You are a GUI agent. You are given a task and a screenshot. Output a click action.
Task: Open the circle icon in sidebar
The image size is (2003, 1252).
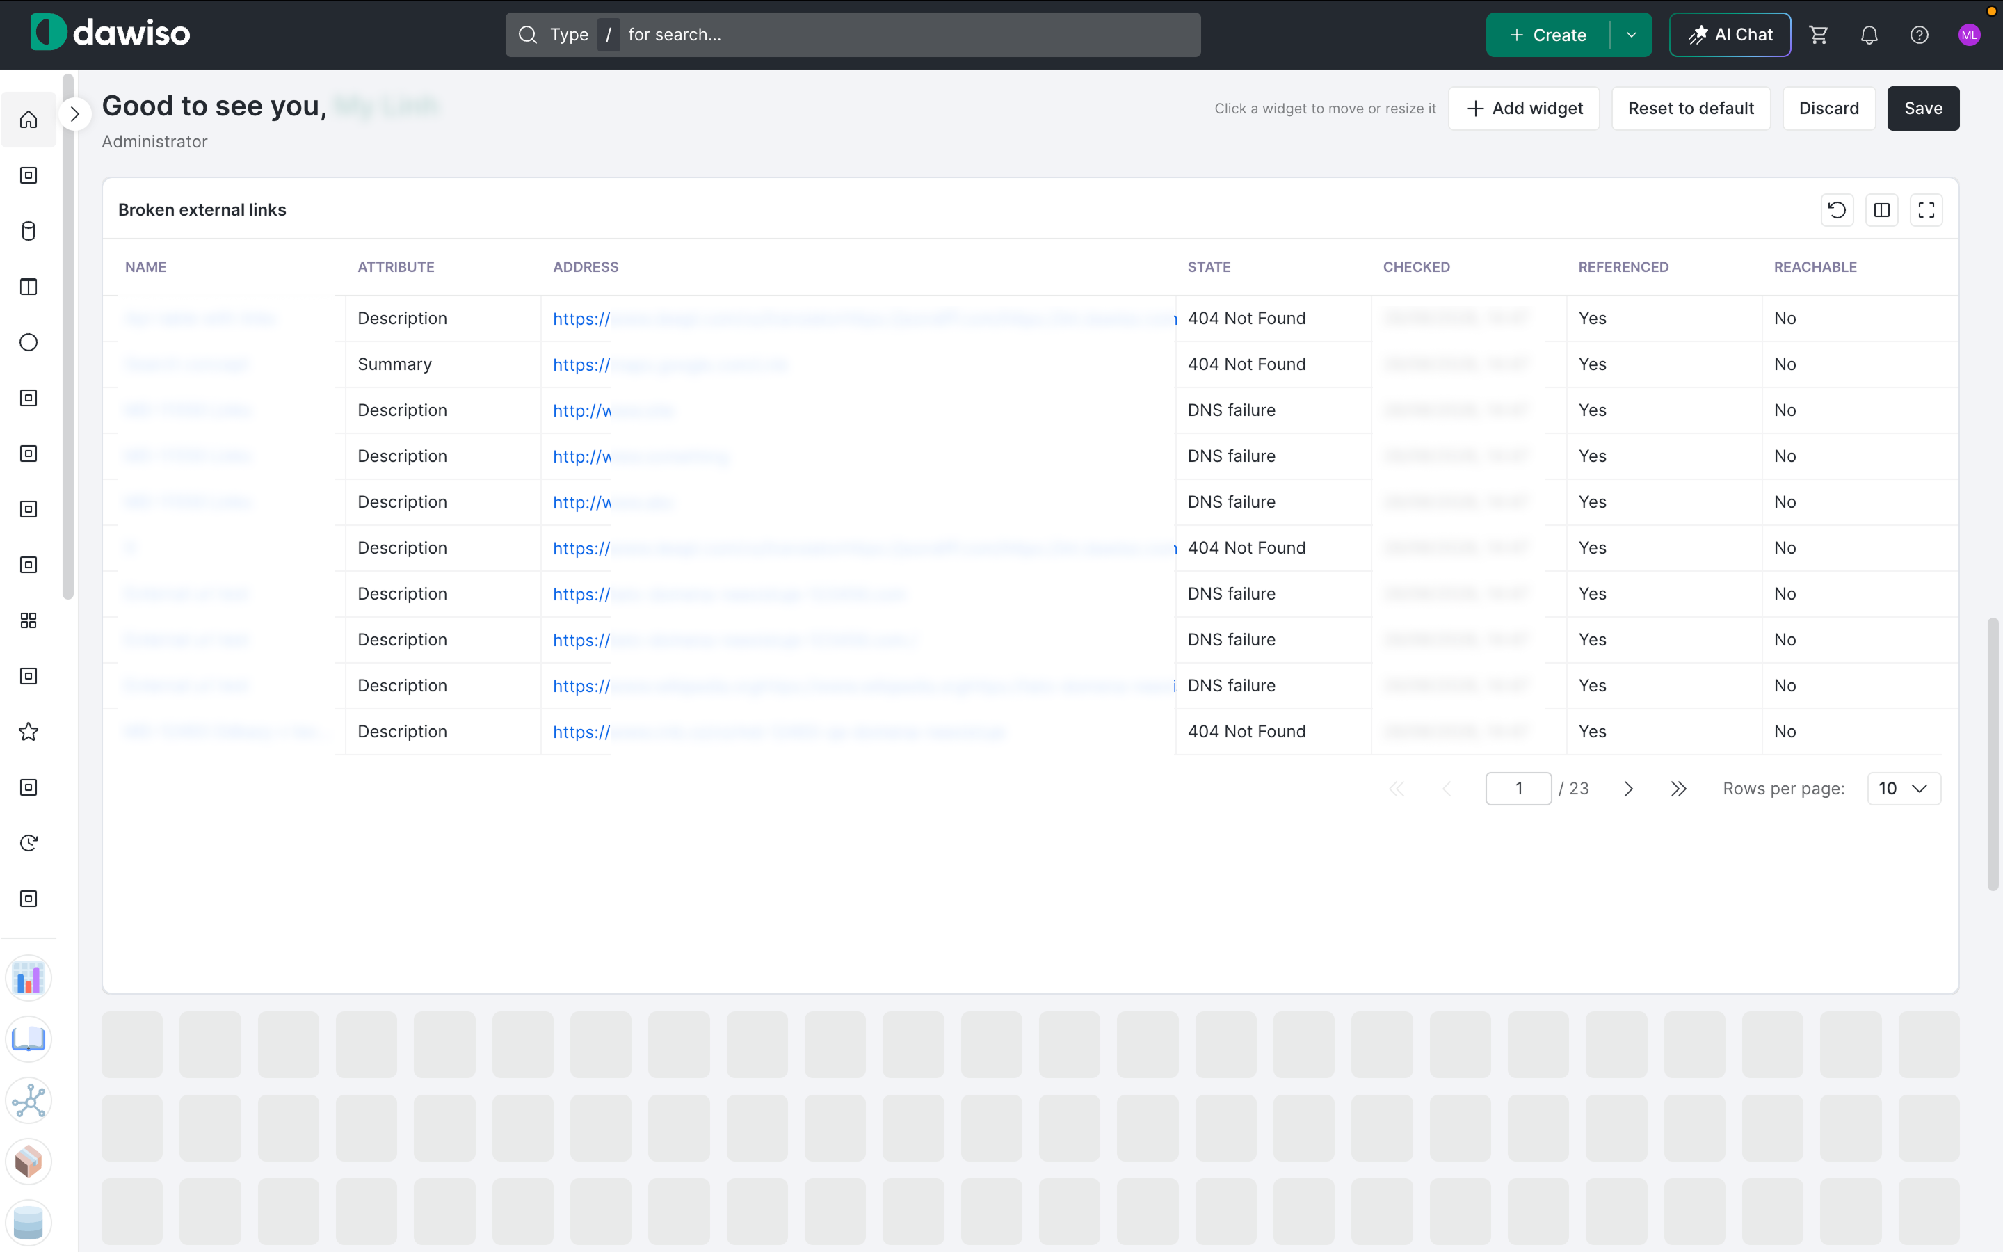[x=28, y=342]
